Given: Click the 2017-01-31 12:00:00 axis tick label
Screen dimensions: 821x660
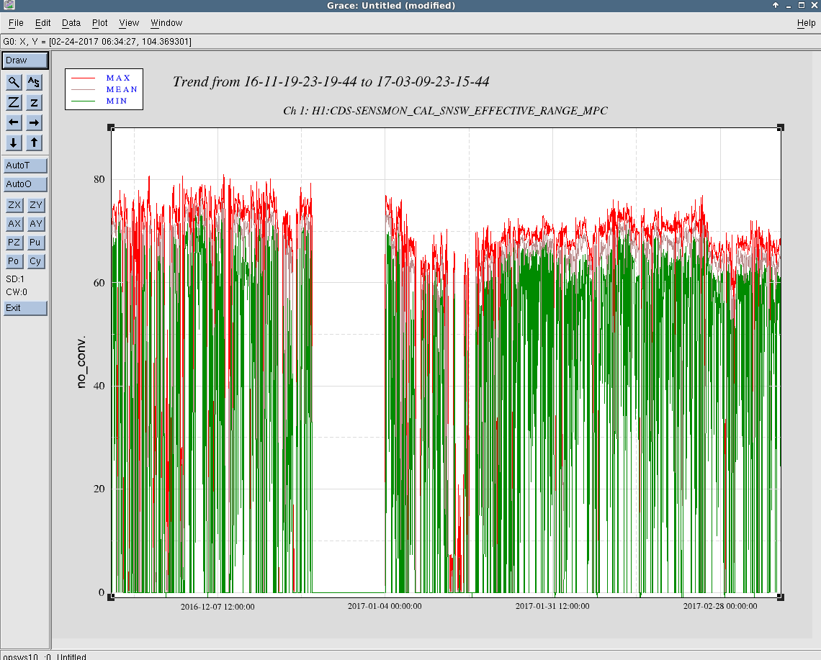Looking at the screenshot, I should coord(552,607).
